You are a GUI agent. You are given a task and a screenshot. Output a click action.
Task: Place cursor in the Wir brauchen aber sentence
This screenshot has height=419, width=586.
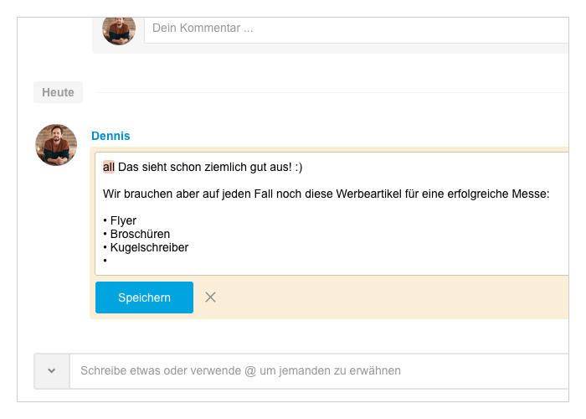click(x=326, y=194)
